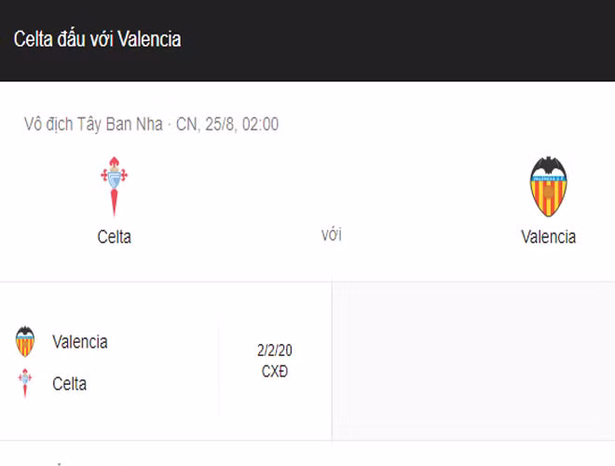Click Celta name in previous match row

(x=70, y=383)
